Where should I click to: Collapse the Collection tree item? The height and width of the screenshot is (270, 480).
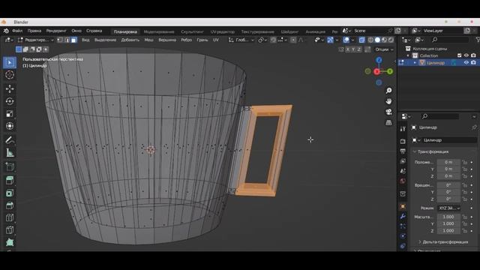click(408, 55)
